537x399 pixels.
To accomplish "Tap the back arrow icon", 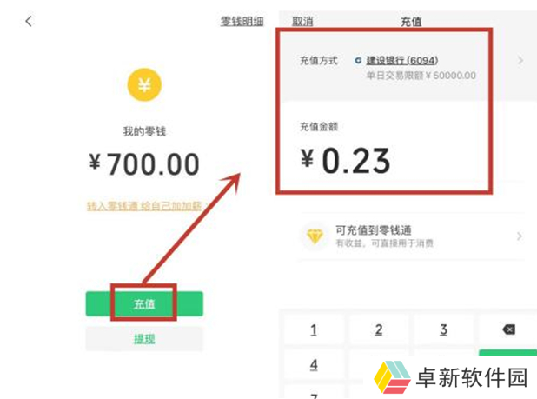I will (x=29, y=21).
